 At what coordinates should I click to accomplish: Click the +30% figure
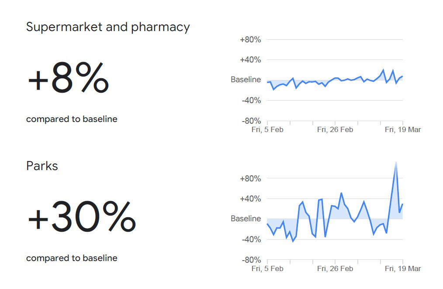[82, 217]
